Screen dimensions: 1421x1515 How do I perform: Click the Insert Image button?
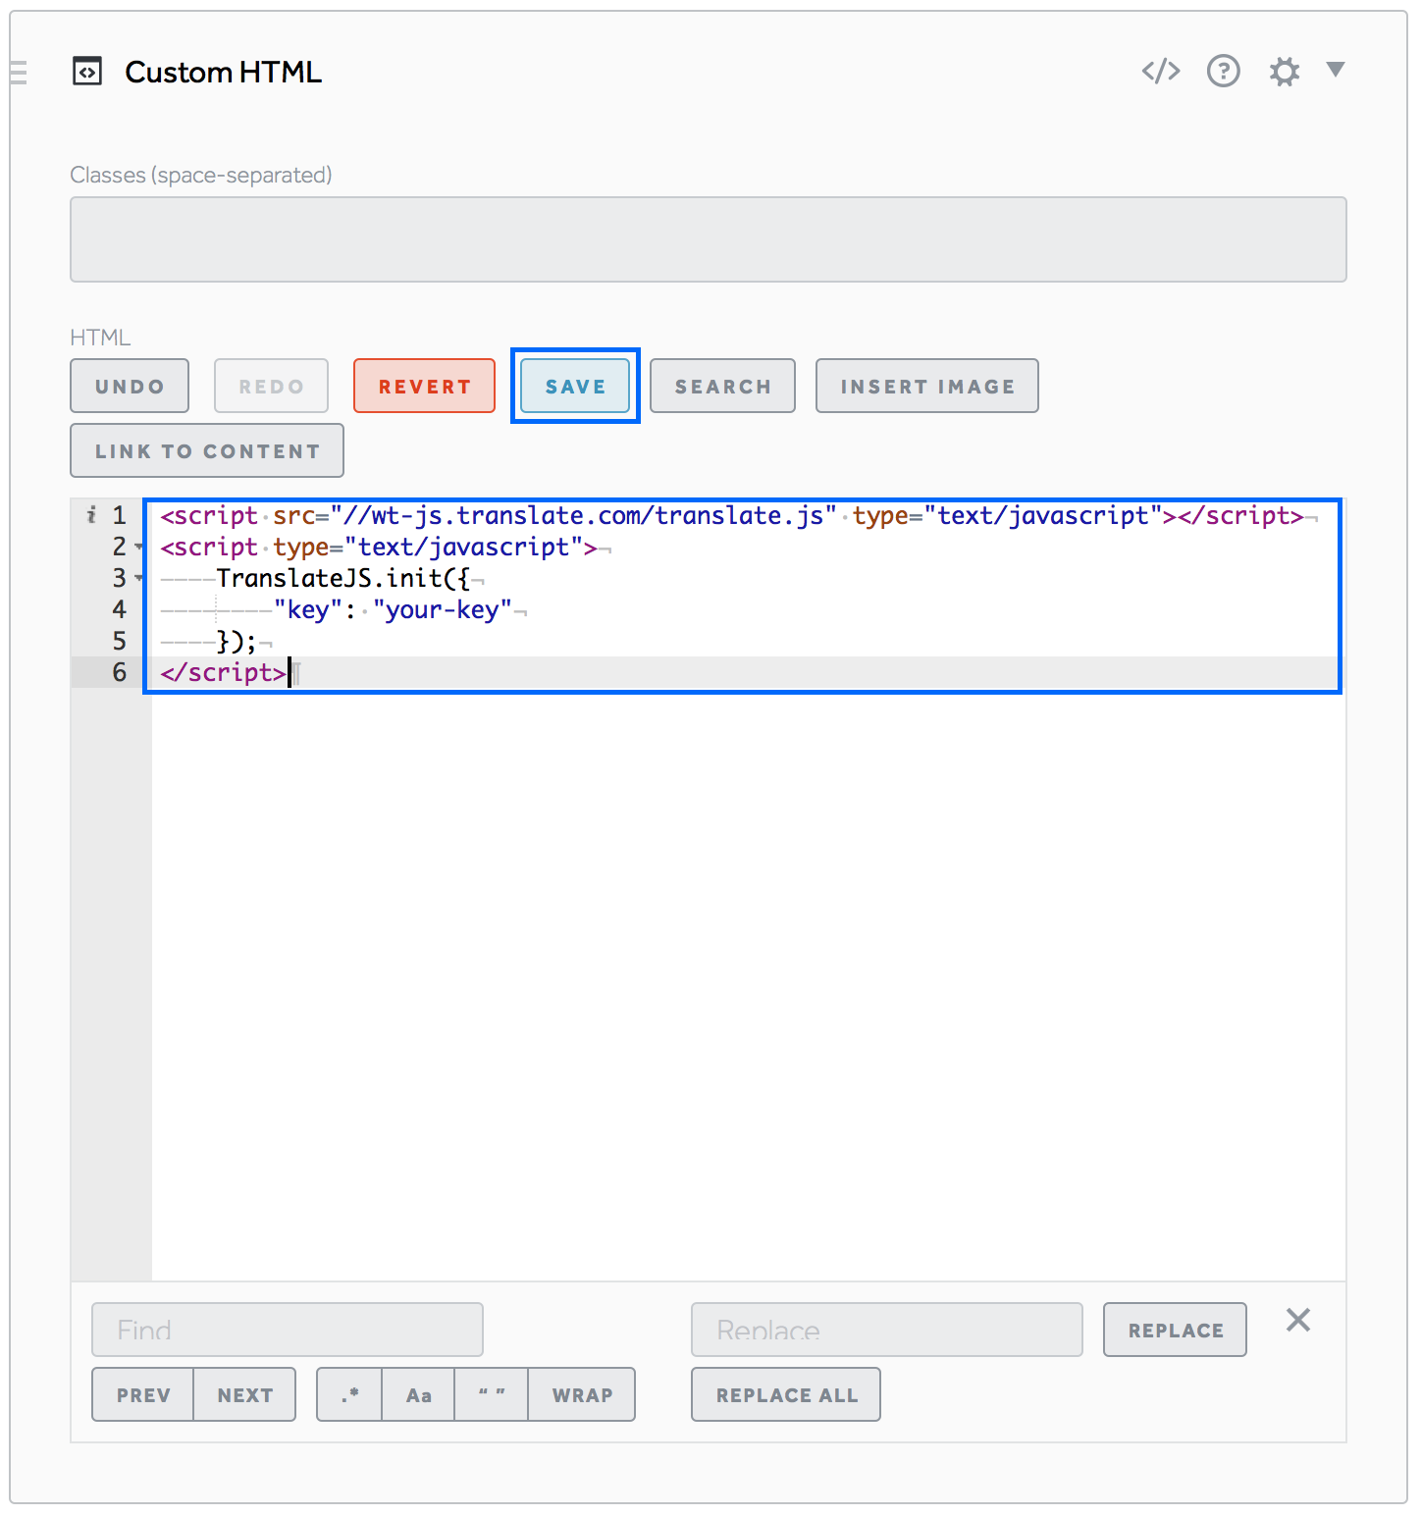(x=926, y=386)
